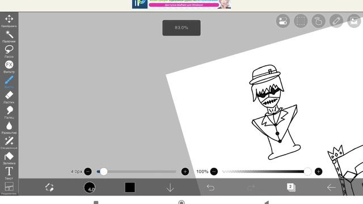363x204 pixels.
Task: Tap the 83.0% zoom indicator
Action: click(x=181, y=28)
